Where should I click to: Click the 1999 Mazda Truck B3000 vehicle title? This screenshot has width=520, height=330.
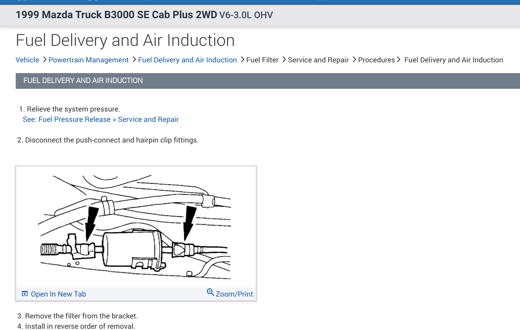116,15
